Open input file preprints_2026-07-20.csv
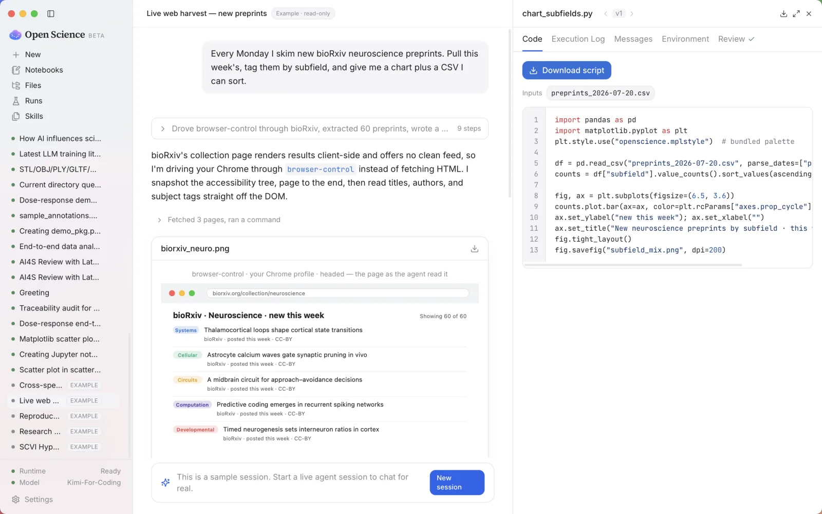The image size is (822, 514). tap(600, 93)
